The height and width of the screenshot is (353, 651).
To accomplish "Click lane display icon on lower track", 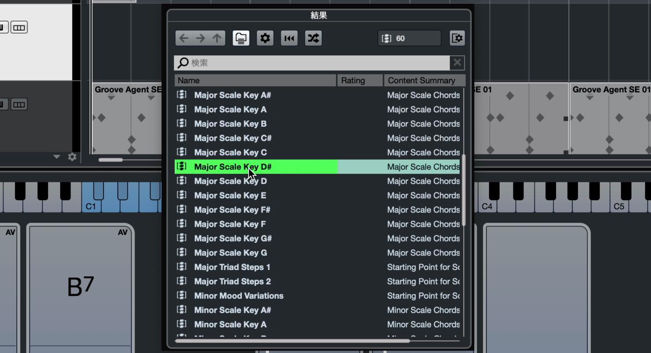I will (19, 104).
